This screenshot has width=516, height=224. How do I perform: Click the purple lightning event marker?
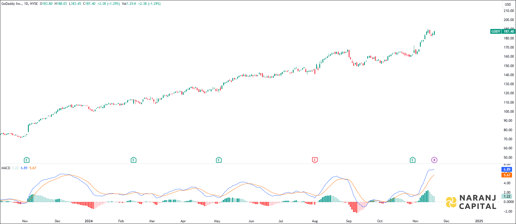434,160
